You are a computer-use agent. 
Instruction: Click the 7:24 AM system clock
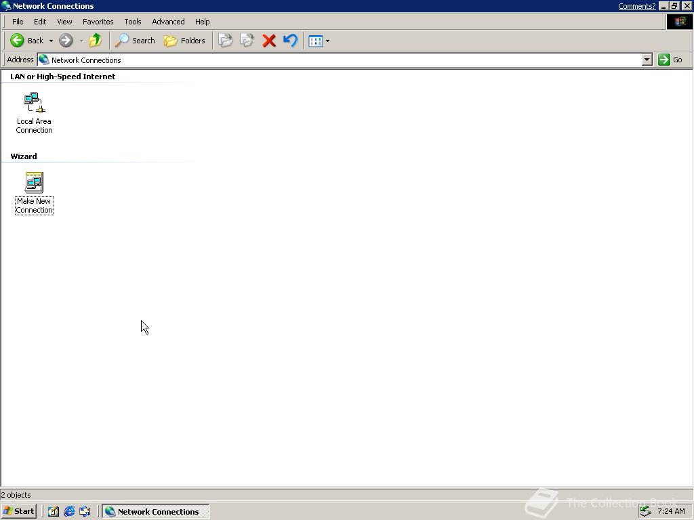click(671, 512)
